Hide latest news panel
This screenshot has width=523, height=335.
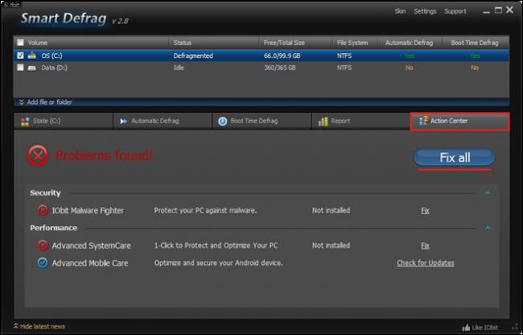(x=39, y=326)
